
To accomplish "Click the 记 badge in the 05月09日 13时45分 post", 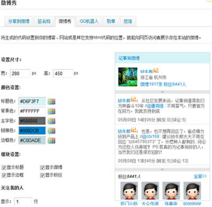I will pos(134,130).
